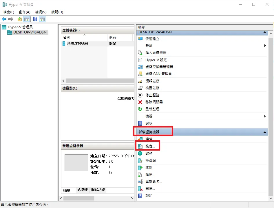Switch to the 網路功能 tab
The image size is (274, 208).
click(x=98, y=190)
